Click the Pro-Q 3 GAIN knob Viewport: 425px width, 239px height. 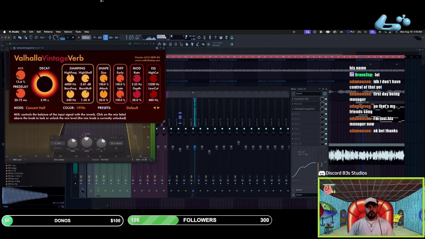(87, 142)
